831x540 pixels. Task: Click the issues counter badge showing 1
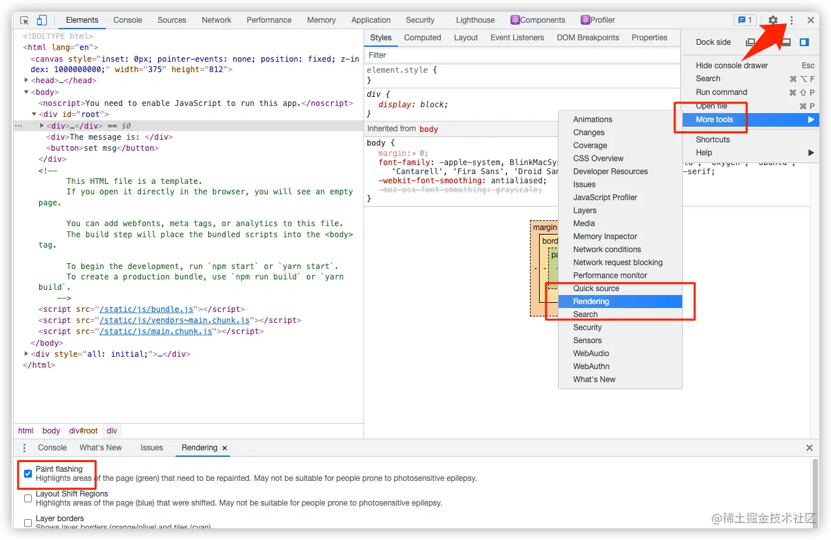[x=745, y=20]
